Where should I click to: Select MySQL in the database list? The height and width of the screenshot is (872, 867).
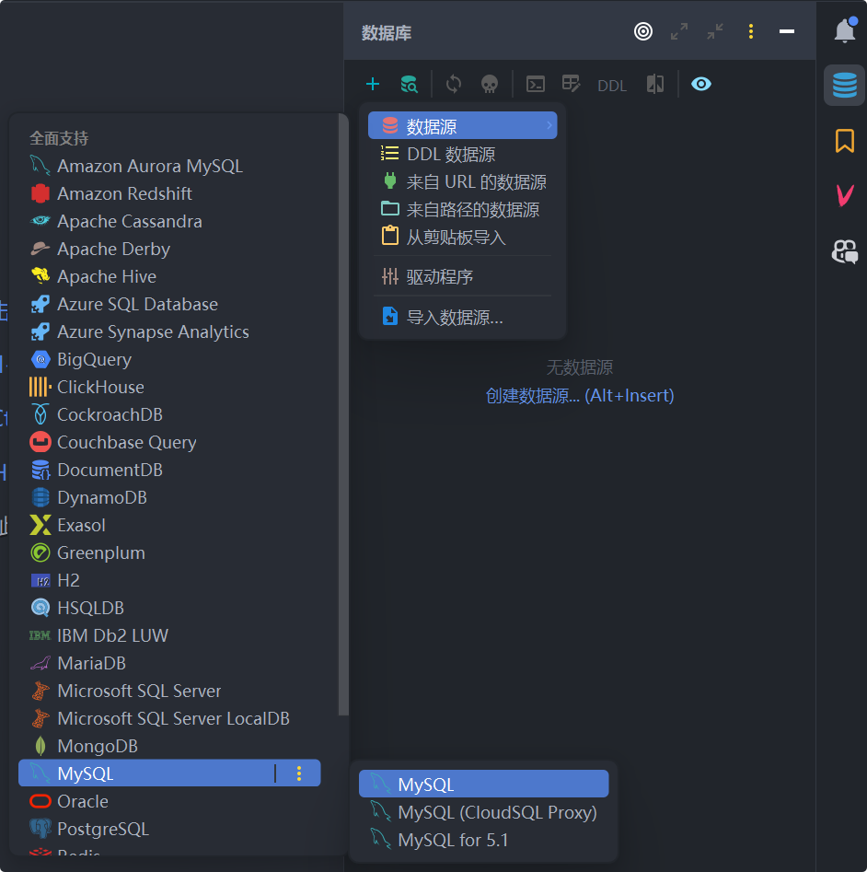[x=169, y=773]
